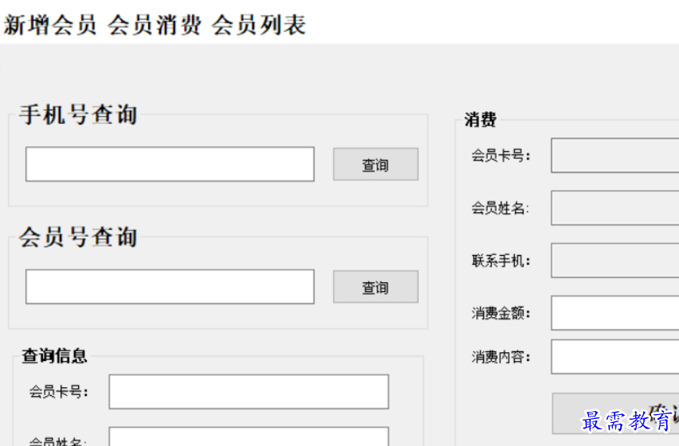Switch to the 新增会员 tab
This screenshot has width=679, height=446.
click(50, 25)
